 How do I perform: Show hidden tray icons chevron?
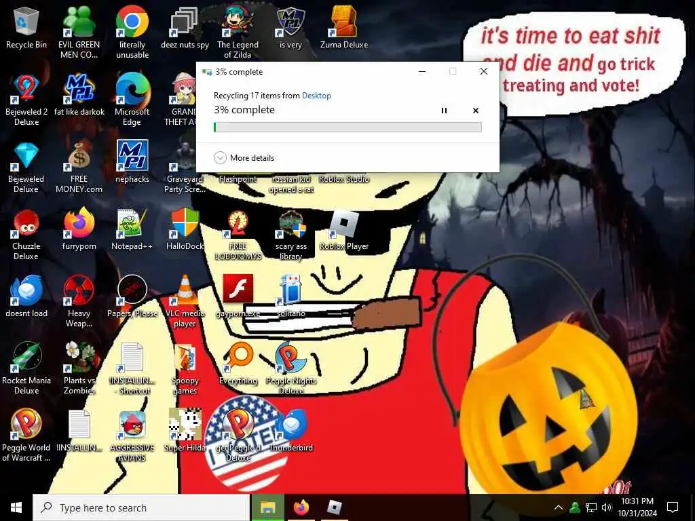pos(559,507)
